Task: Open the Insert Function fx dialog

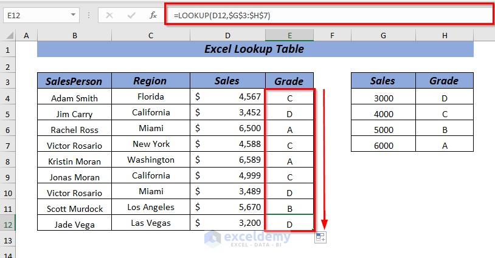Action: (153, 15)
